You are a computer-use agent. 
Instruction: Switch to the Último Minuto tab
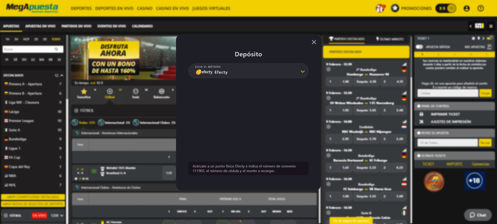(x=390, y=39)
